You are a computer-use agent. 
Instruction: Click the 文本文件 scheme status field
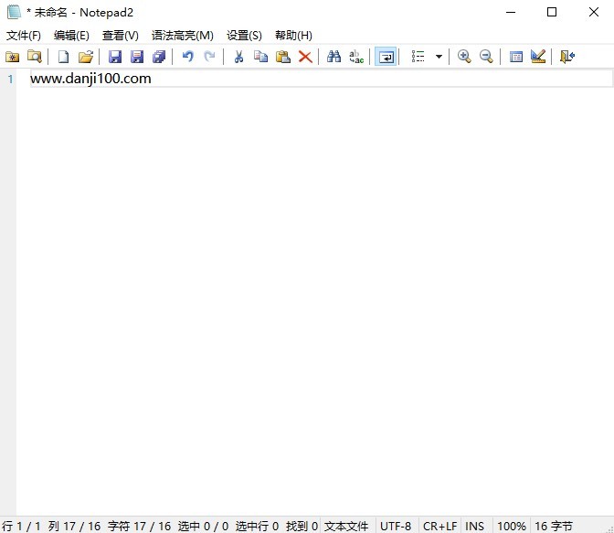346,526
